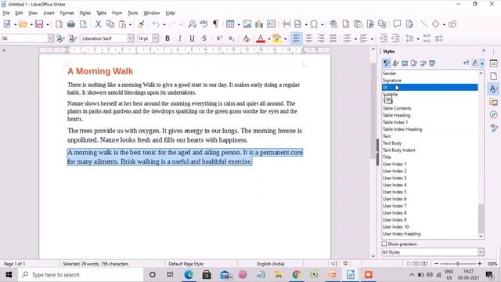
Task: Open the Paste options dropdown arrow
Action: (x=130, y=24)
